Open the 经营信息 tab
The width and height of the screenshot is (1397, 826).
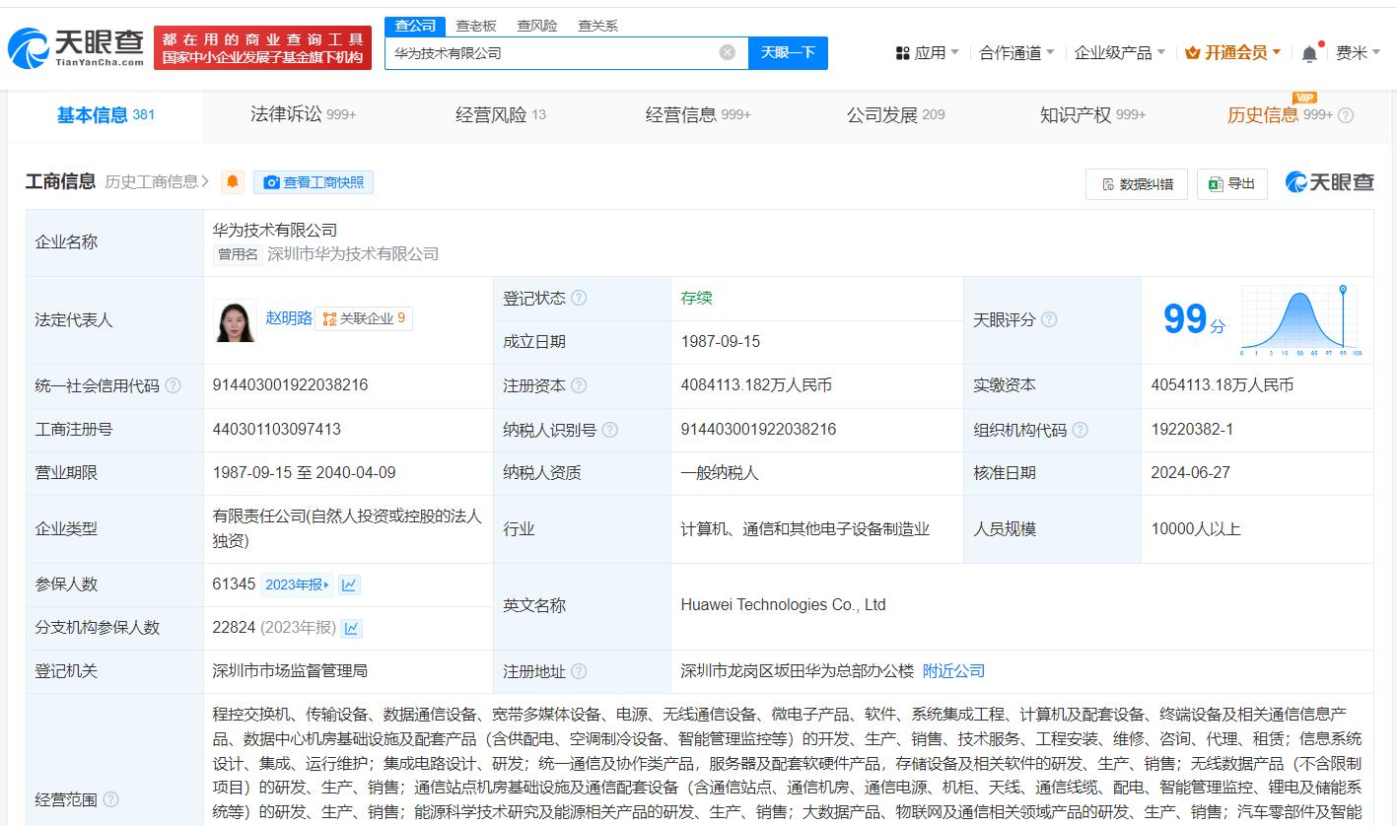pos(698,115)
